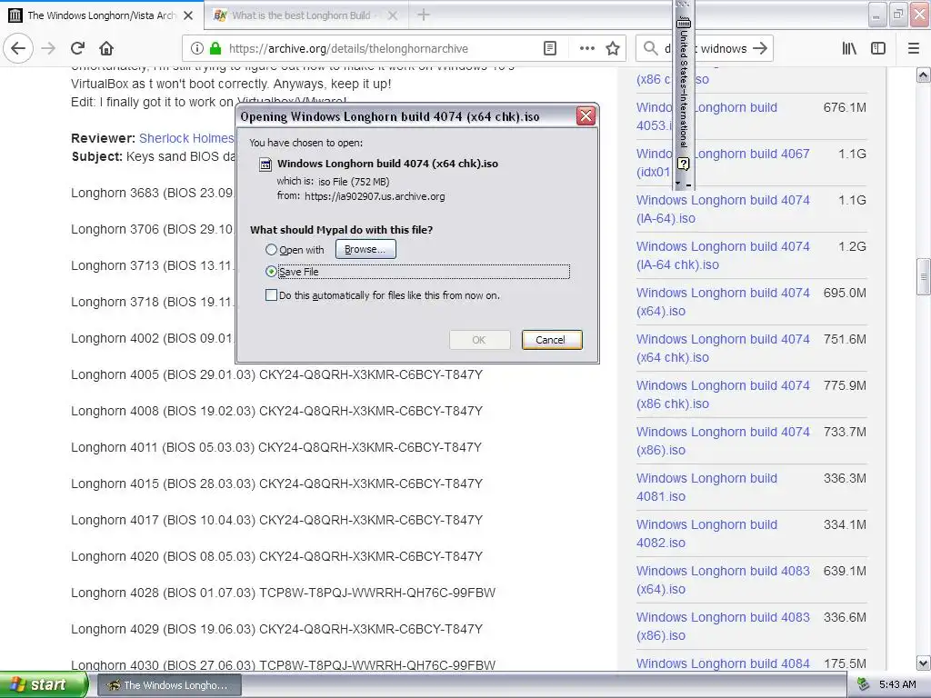Click the green padlock security icon
The image size is (931, 698).
(215, 49)
